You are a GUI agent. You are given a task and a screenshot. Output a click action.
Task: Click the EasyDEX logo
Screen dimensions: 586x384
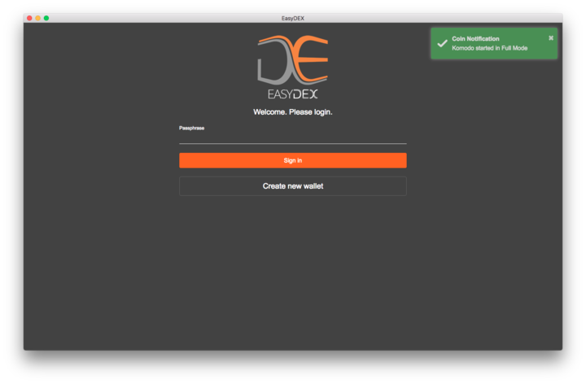click(x=293, y=67)
